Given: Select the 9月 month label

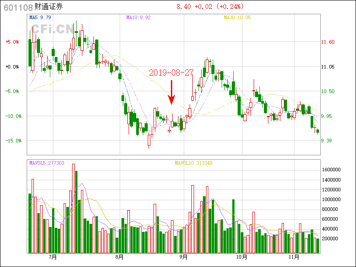Looking at the screenshot, I should pyautogui.click(x=183, y=257).
